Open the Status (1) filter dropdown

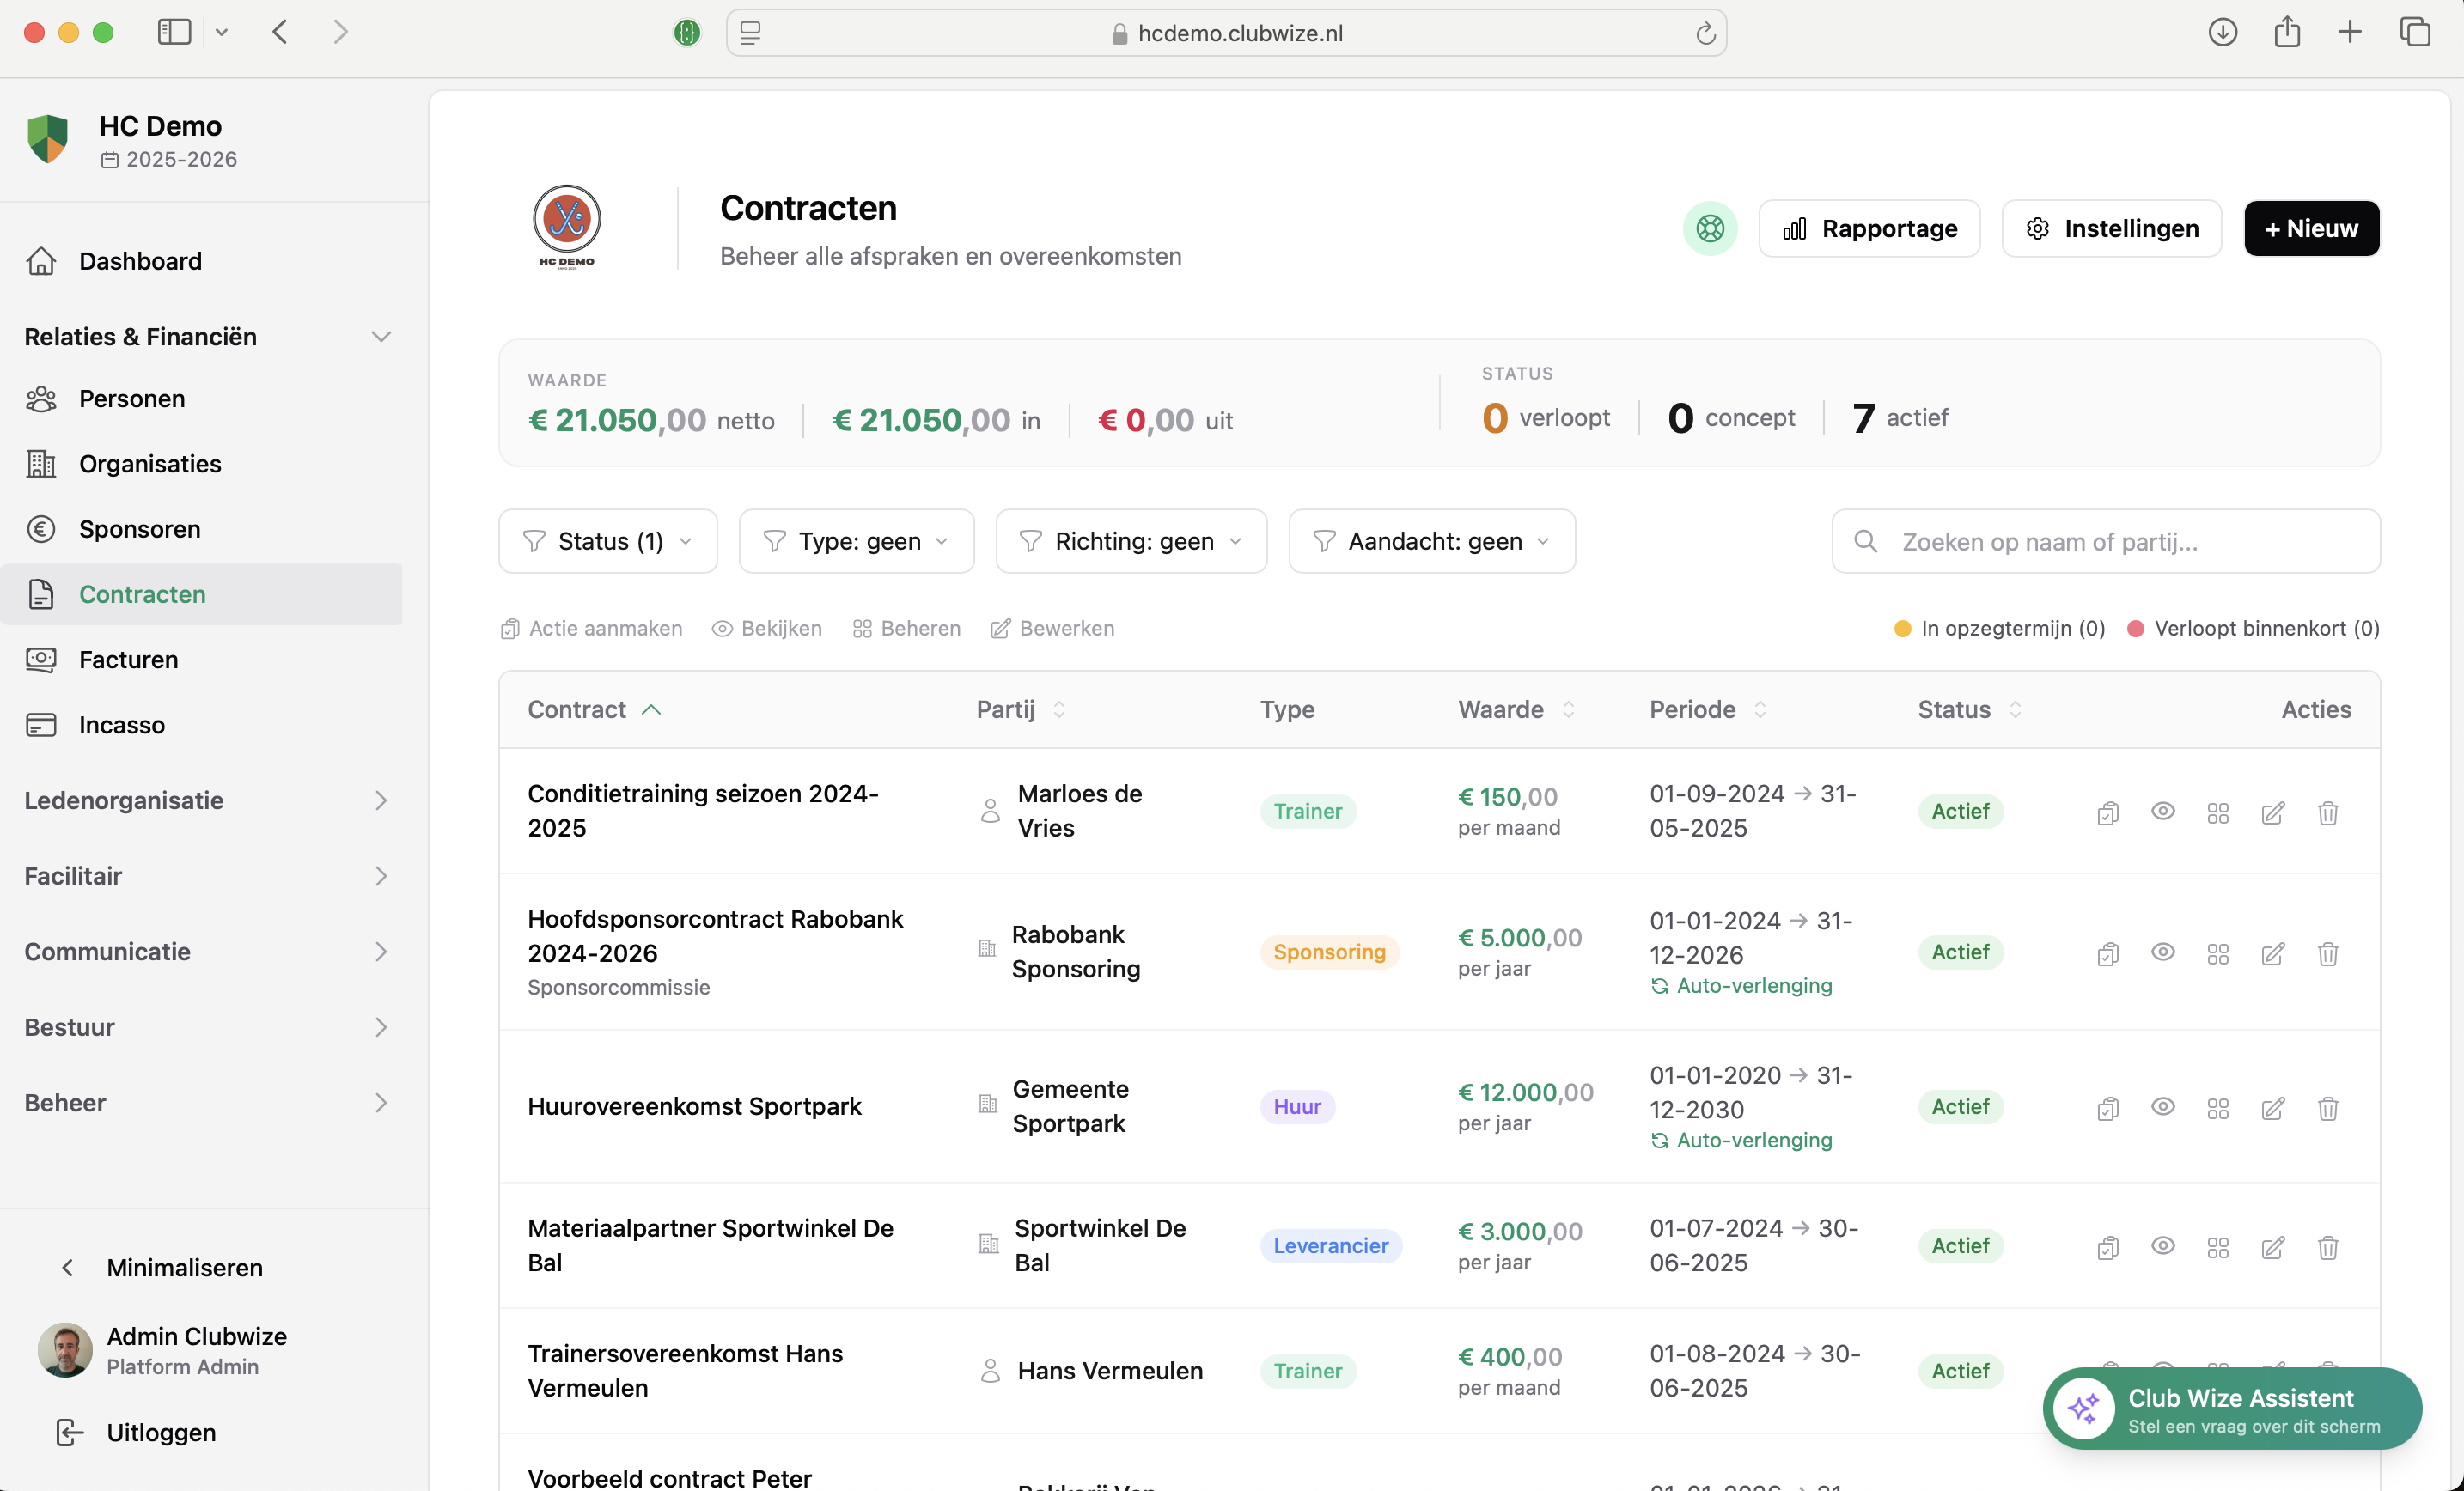(x=607, y=541)
